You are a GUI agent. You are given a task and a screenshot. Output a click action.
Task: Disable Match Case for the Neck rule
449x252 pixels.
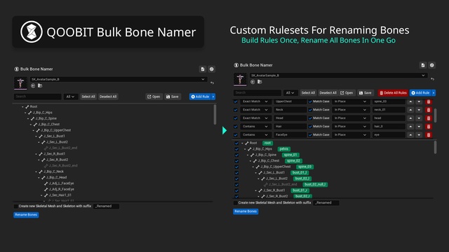310,110
